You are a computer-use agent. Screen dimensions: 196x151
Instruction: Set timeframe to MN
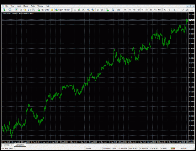160,10
